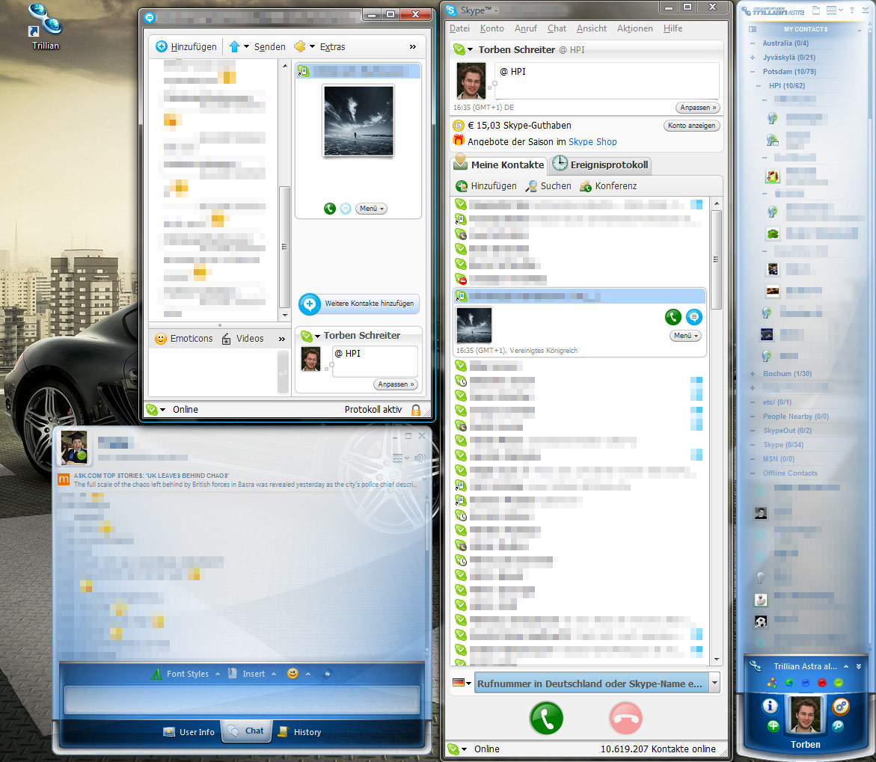Click the Trillian info button

tap(770, 706)
